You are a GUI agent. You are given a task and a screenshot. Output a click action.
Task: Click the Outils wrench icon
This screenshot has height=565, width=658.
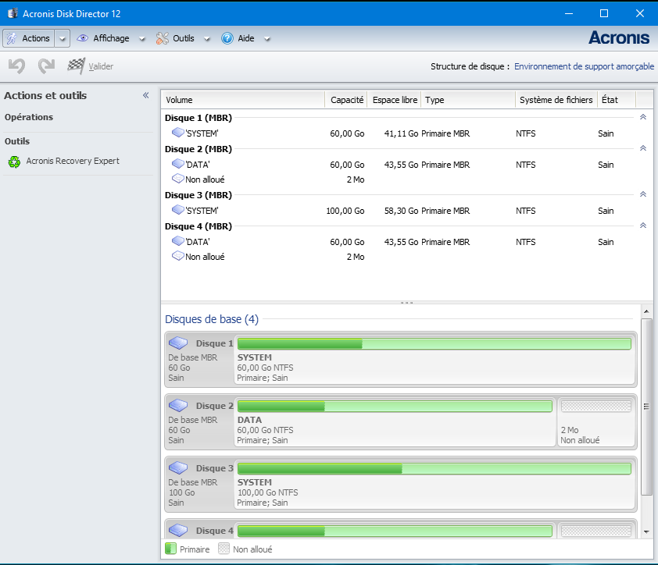[162, 38]
